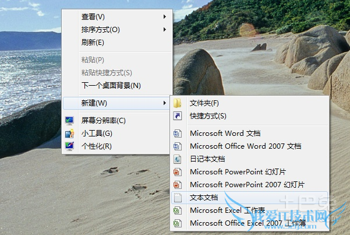Click the monitor icon beside 屏幕分辨率(C)

(69, 121)
